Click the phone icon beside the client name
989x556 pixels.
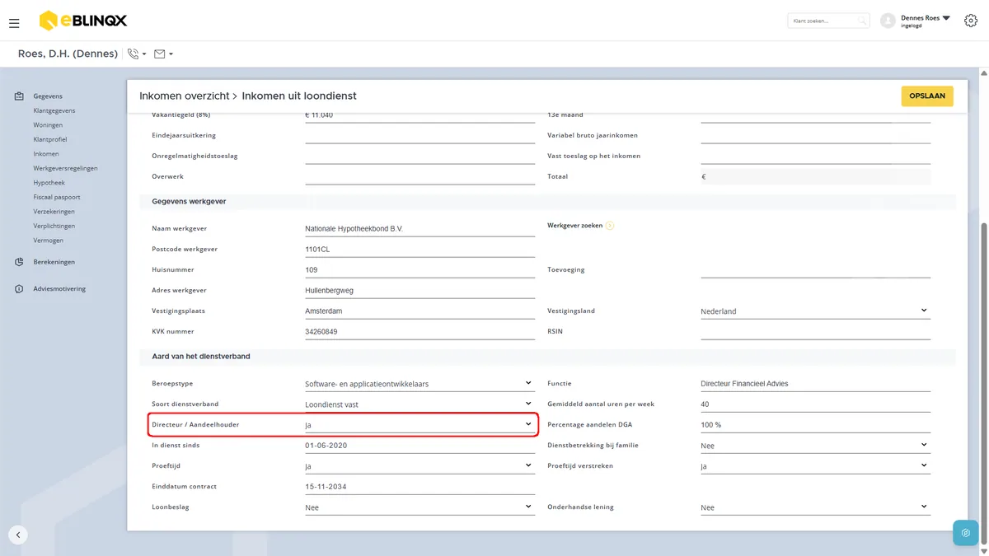click(x=134, y=54)
